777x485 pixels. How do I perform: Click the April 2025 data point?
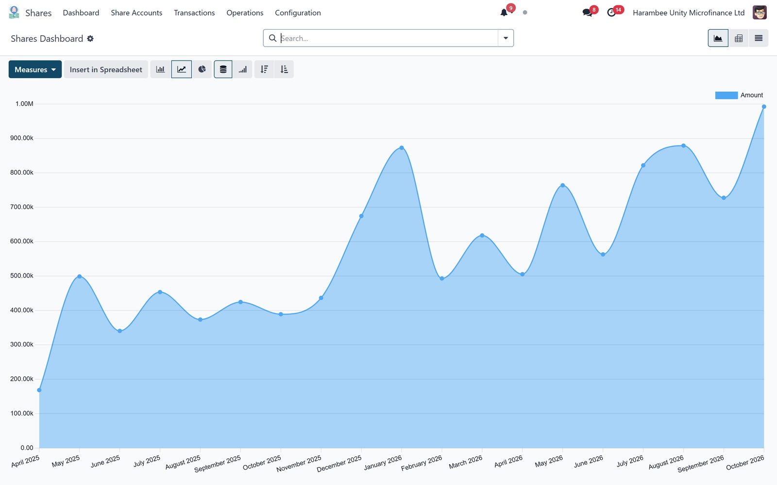coord(39,390)
